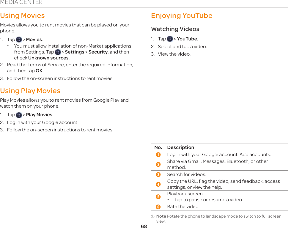Click 'Read the Terms of Service' step
The width and height of the screenshot is (288, 228).
[70, 67]
